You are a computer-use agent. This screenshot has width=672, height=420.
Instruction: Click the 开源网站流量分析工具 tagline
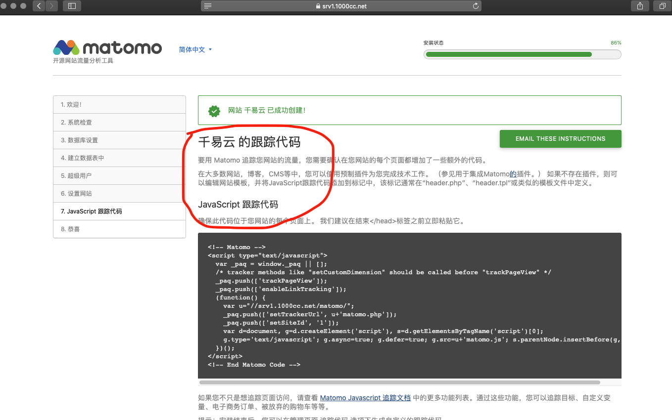tap(83, 61)
